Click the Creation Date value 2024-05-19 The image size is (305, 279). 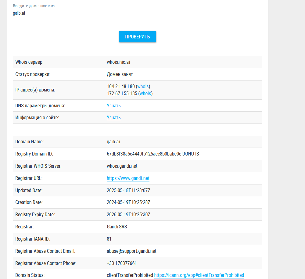tap(128, 202)
